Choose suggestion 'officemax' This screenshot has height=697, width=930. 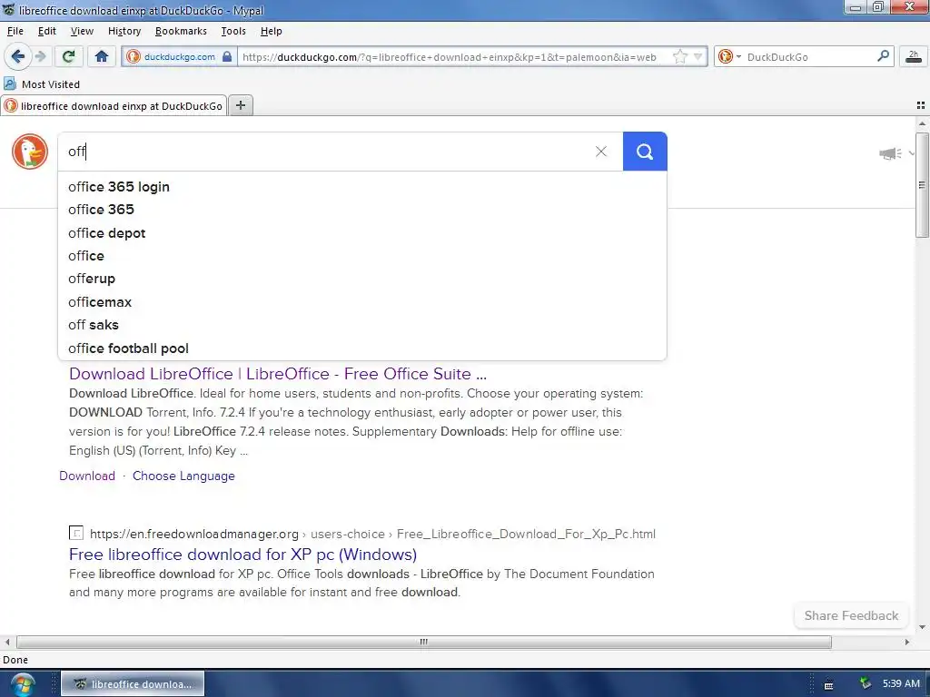[x=361, y=302]
